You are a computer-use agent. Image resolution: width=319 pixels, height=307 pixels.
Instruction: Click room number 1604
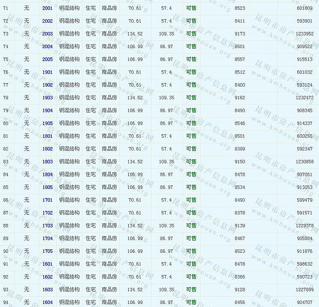[x=47, y=302]
